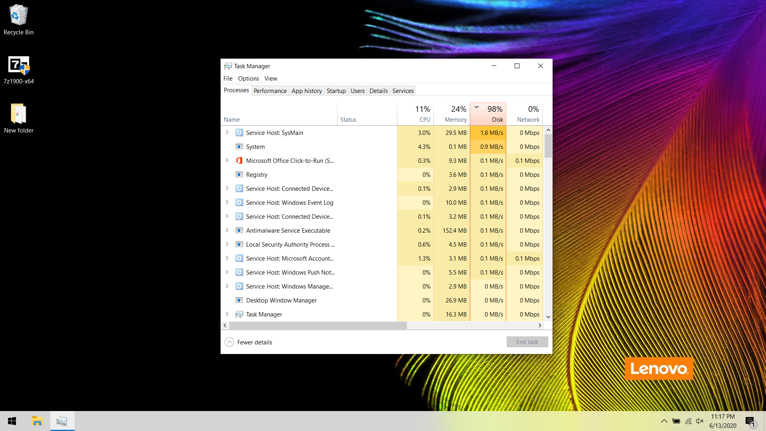766x431 pixels.
Task: Switch to the Details tab
Action: point(379,91)
